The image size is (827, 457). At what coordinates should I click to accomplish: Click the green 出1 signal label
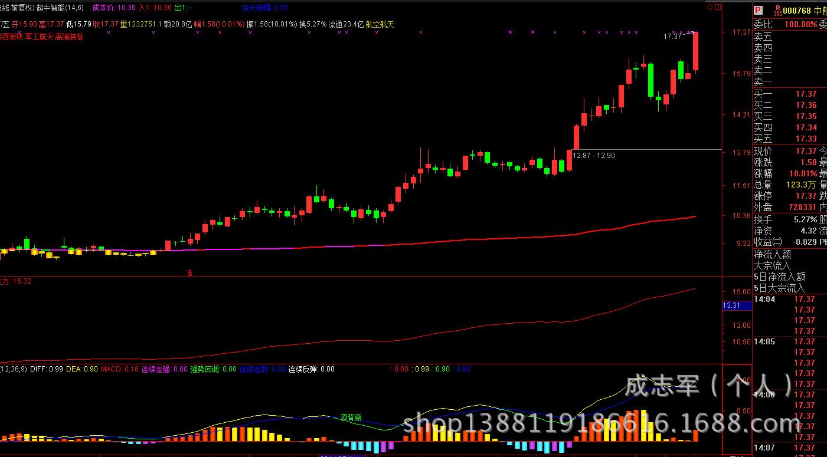(183, 8)
